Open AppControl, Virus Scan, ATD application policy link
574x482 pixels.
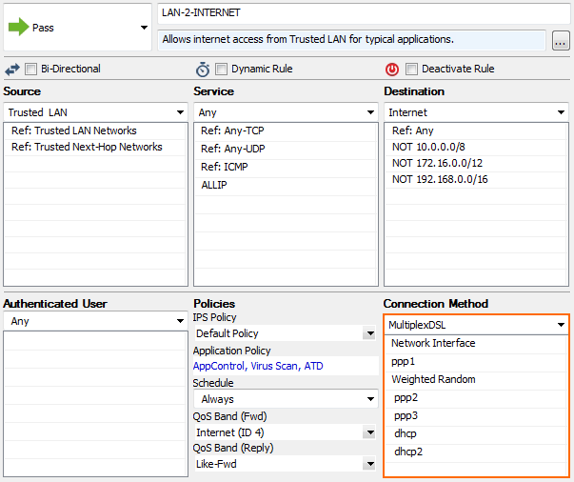(x=258, y=366)
